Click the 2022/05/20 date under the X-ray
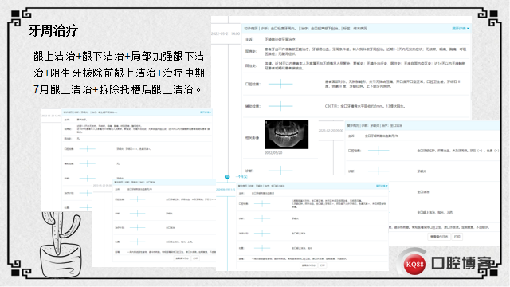The image size is (510, 287). pos(273,152)
